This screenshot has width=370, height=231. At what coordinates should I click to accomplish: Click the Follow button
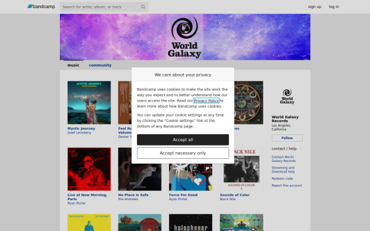coord(287,138)
